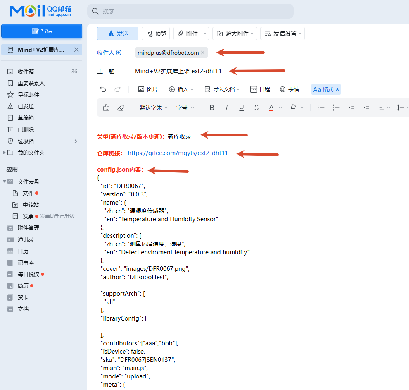Toggle bold formatting

[212, 108]
